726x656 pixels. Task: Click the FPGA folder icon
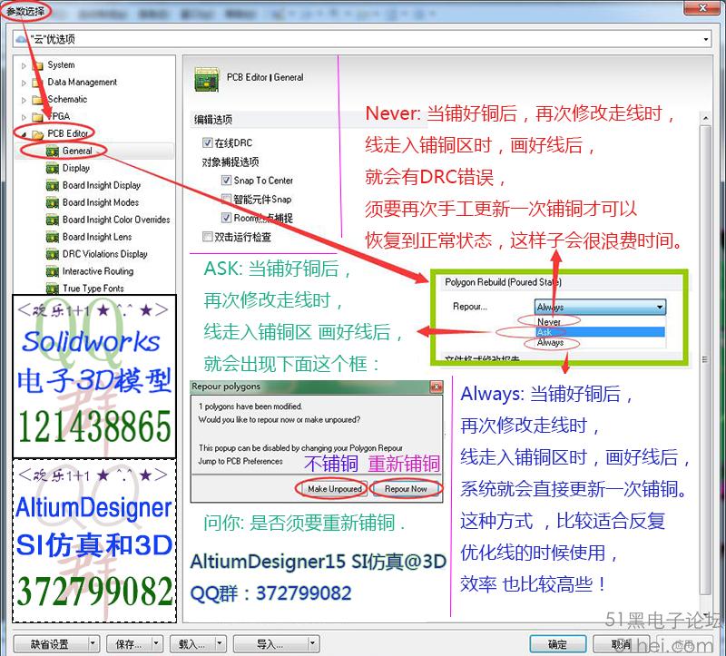tap(38, 117)
